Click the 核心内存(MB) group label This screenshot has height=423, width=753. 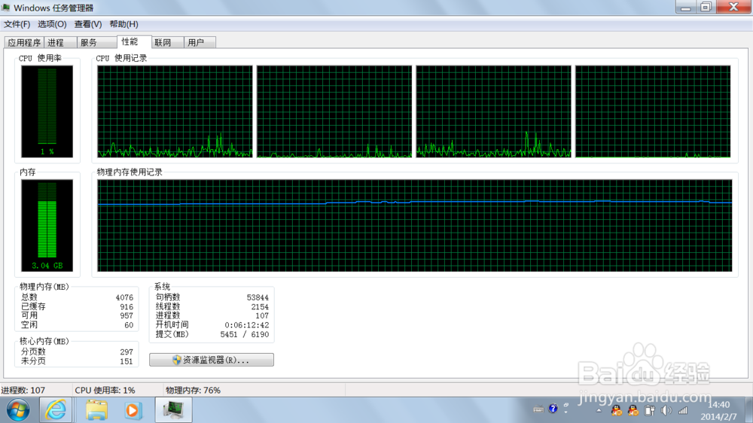[x=44, y=342]
